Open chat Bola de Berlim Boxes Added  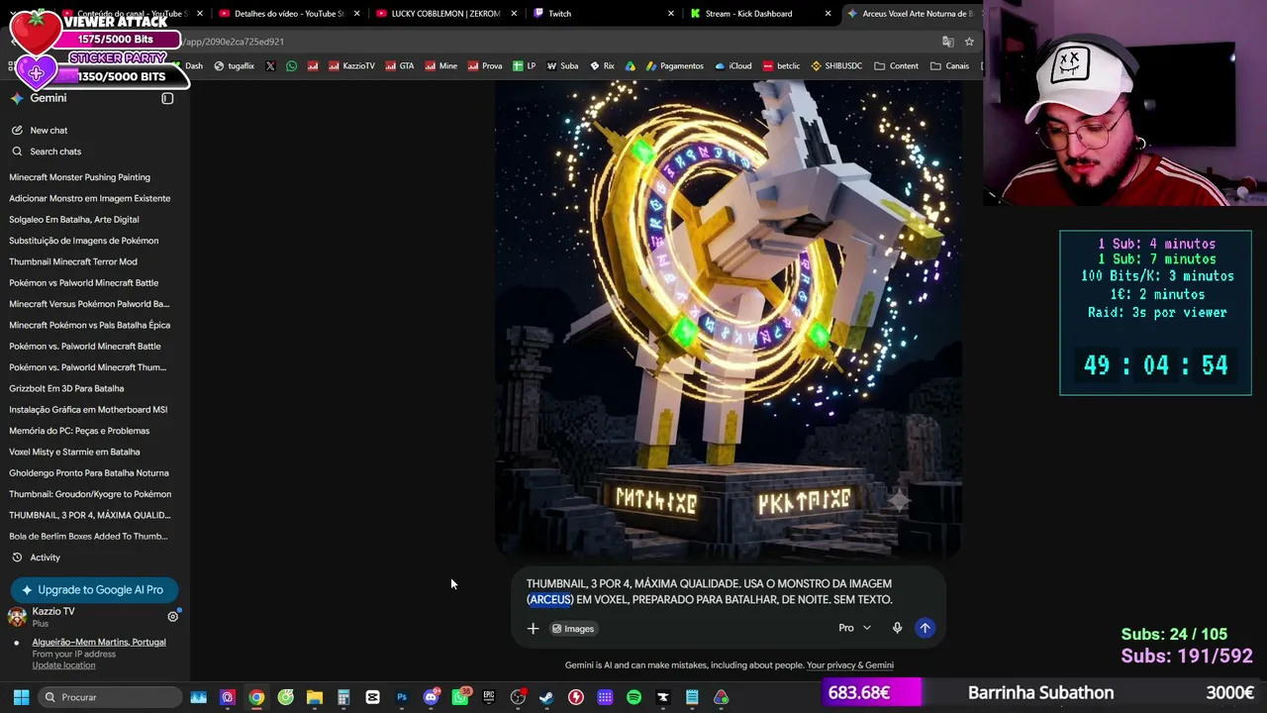(x=88, y=537)
